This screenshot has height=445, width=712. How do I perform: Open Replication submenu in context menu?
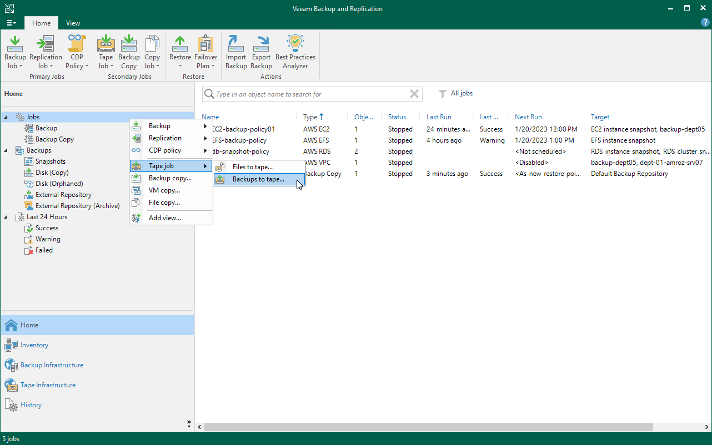coord(171,138)
